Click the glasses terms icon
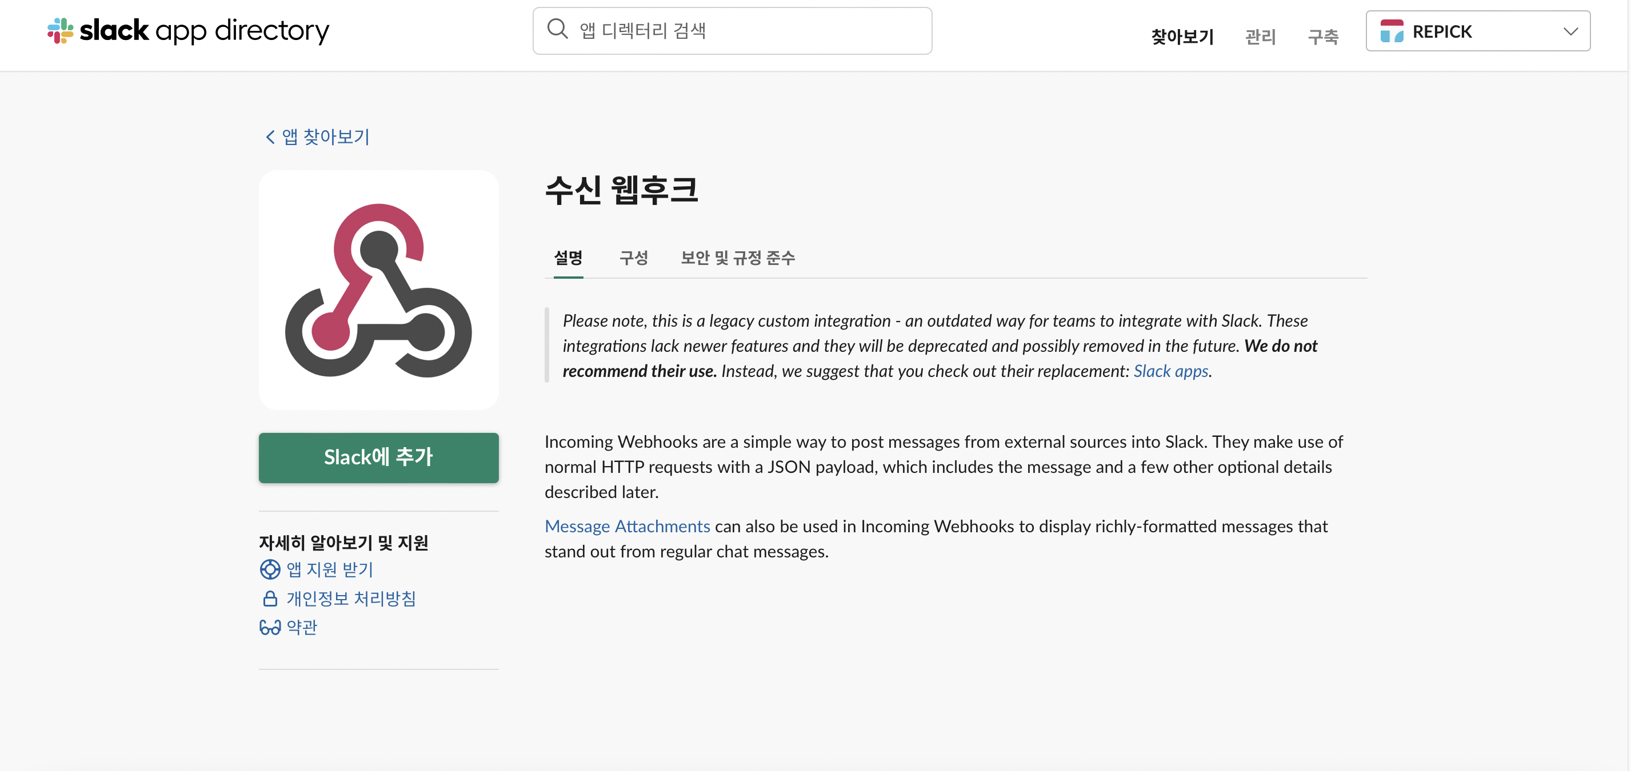This screenshot has width=1631, height=771. coord(270,628)
